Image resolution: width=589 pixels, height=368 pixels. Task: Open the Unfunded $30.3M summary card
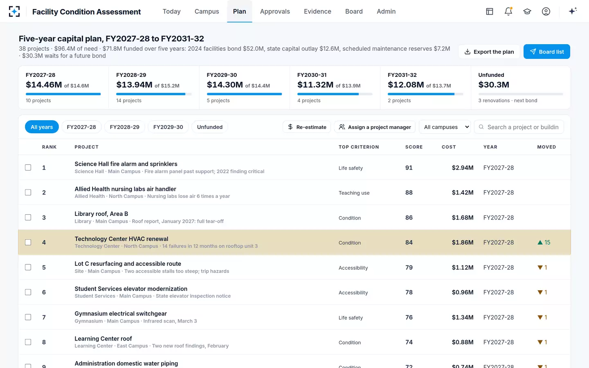pos(520,88)
